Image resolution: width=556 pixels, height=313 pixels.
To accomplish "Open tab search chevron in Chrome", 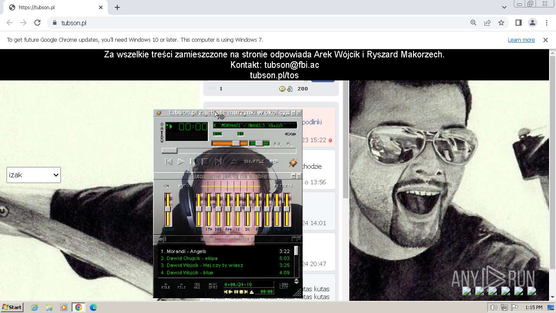I will [504, 7].
